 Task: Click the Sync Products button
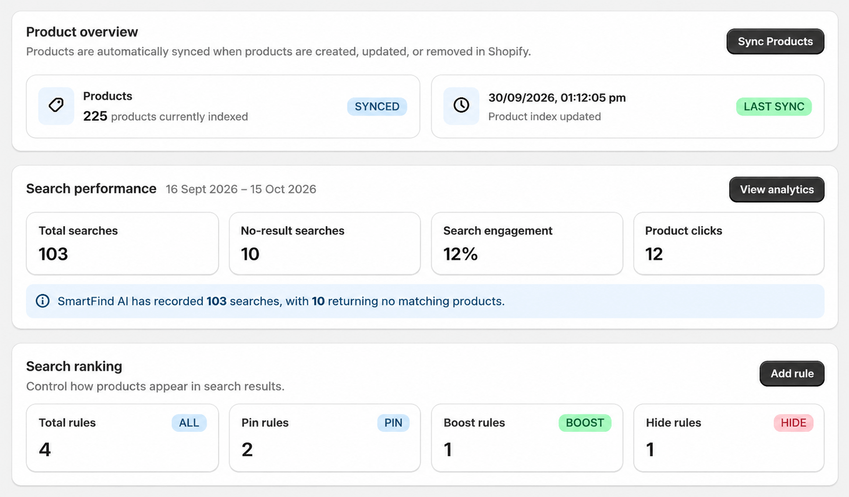coord(775,41)
